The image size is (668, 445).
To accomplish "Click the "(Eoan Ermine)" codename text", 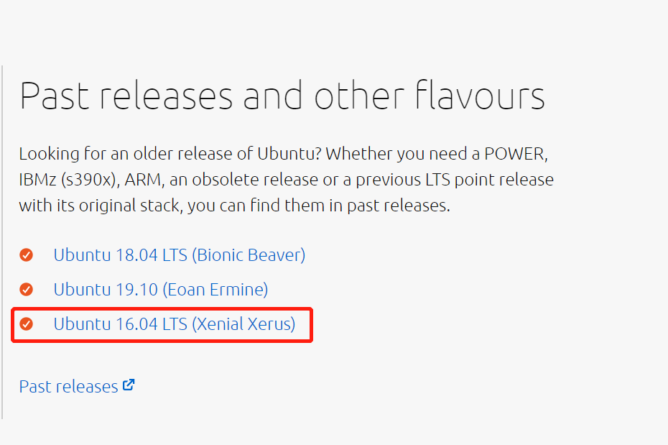I will [215, 290].
